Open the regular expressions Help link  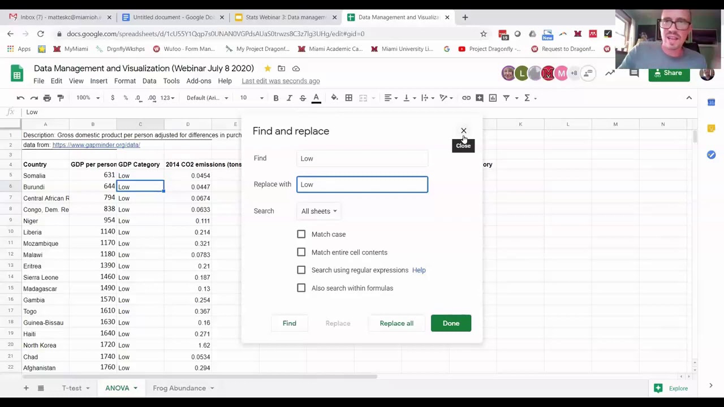click(x=419, y=270)
